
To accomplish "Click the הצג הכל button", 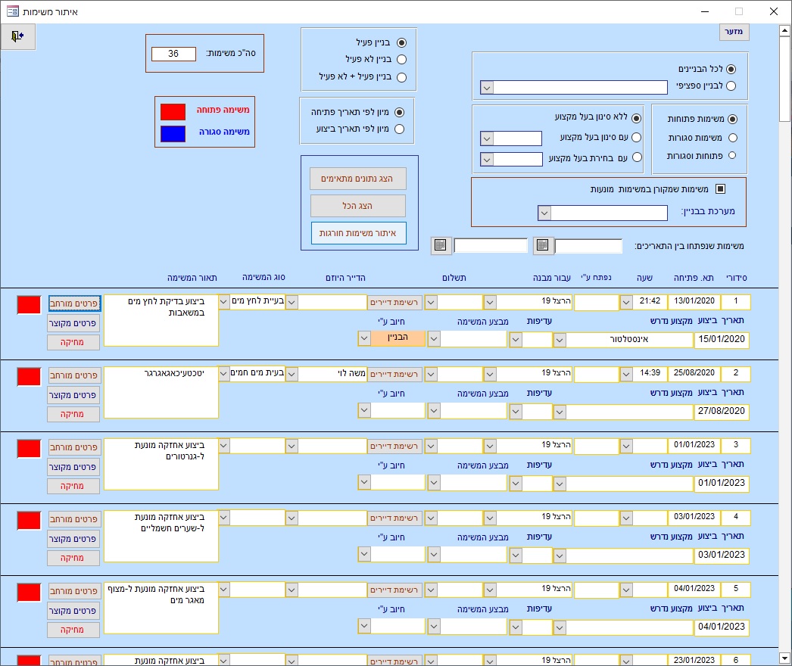I will [357, 206].
